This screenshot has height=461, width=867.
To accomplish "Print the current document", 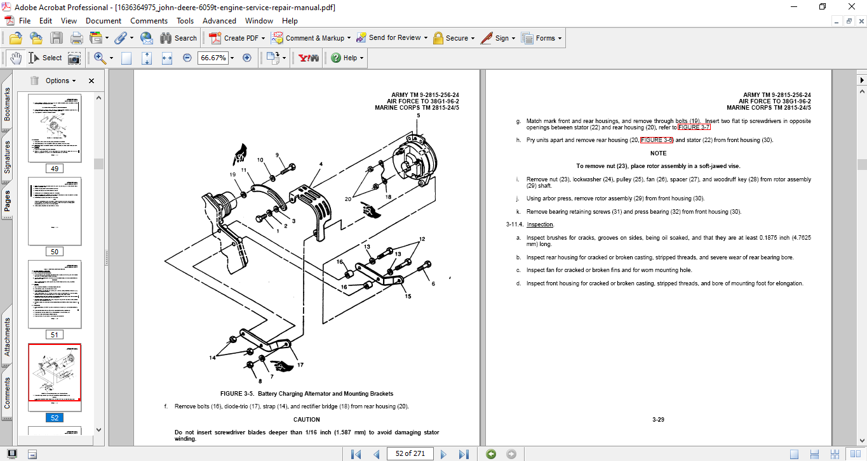I will 76,37.
